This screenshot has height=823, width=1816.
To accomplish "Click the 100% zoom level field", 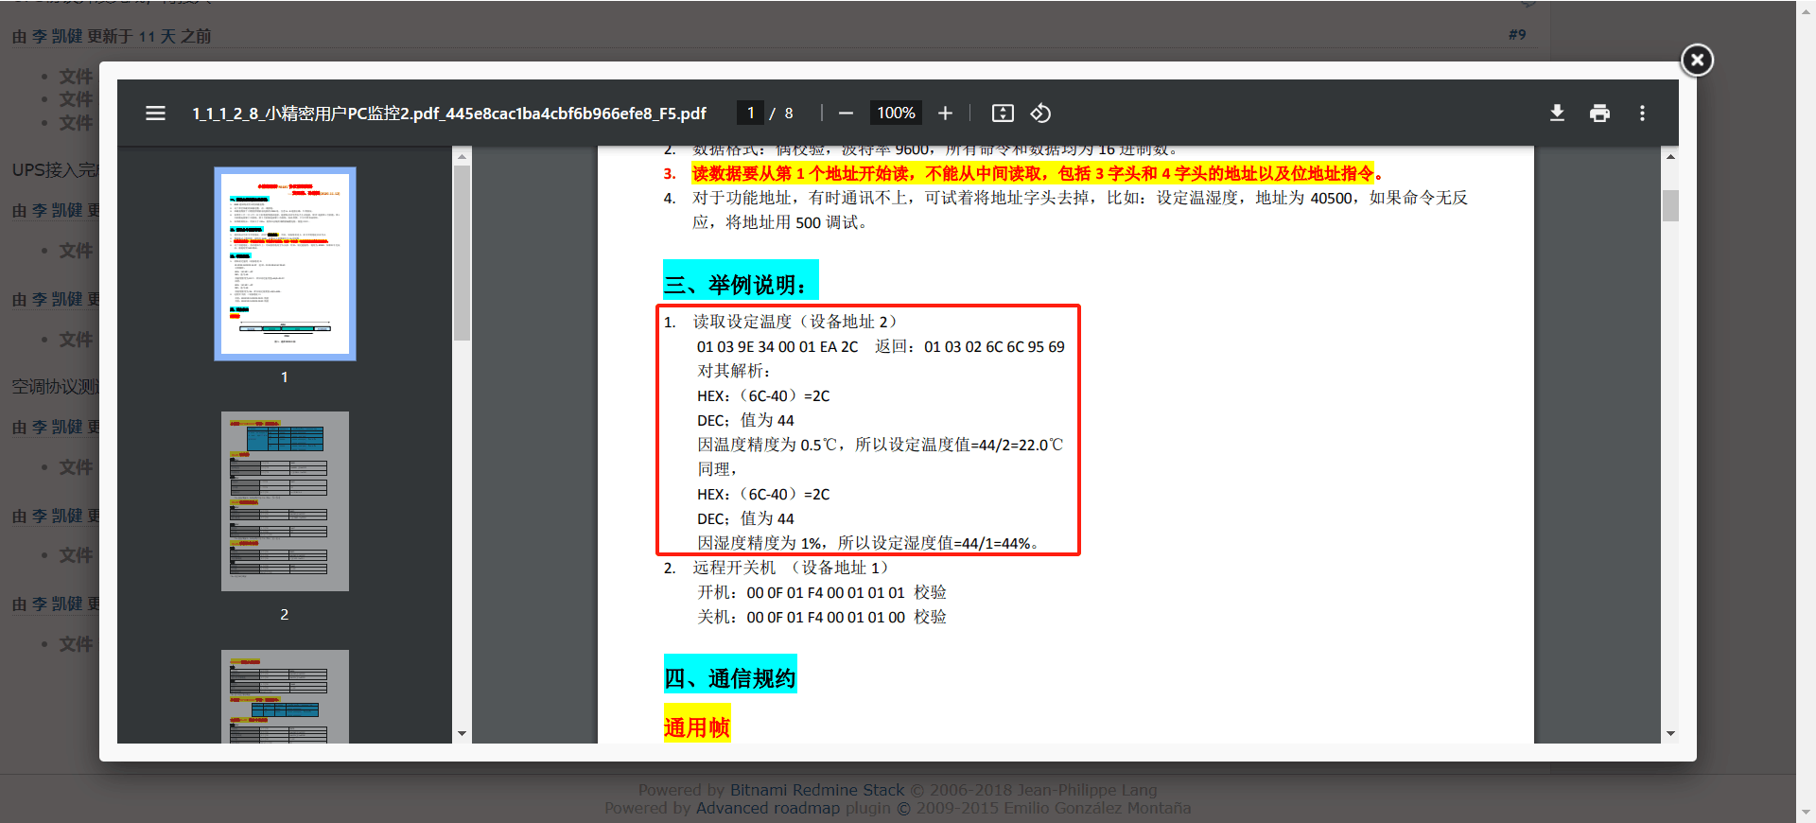I will tap(896, 114).
